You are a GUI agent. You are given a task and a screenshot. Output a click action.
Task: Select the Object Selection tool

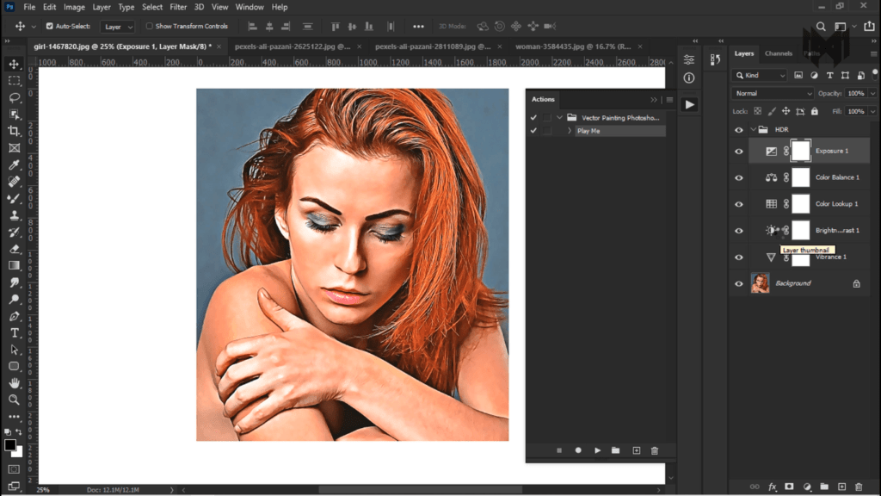pyautogui.click(x=14, y=115)
